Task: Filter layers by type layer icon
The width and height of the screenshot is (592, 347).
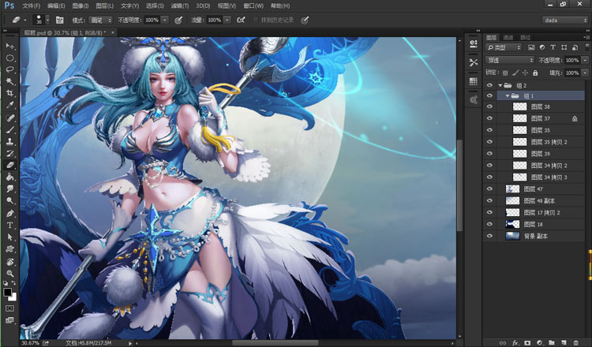Action: pyautogui.click(x=553, y=47)
